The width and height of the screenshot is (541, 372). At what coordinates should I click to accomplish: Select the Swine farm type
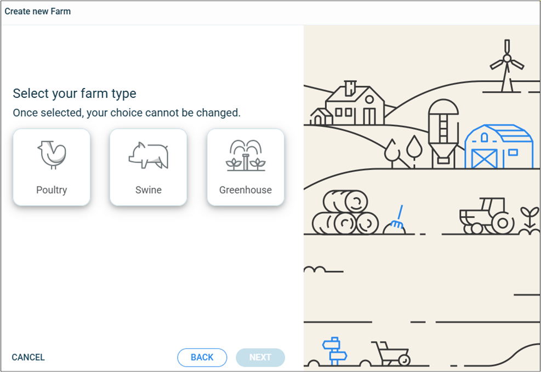click(x=149, y=167)
